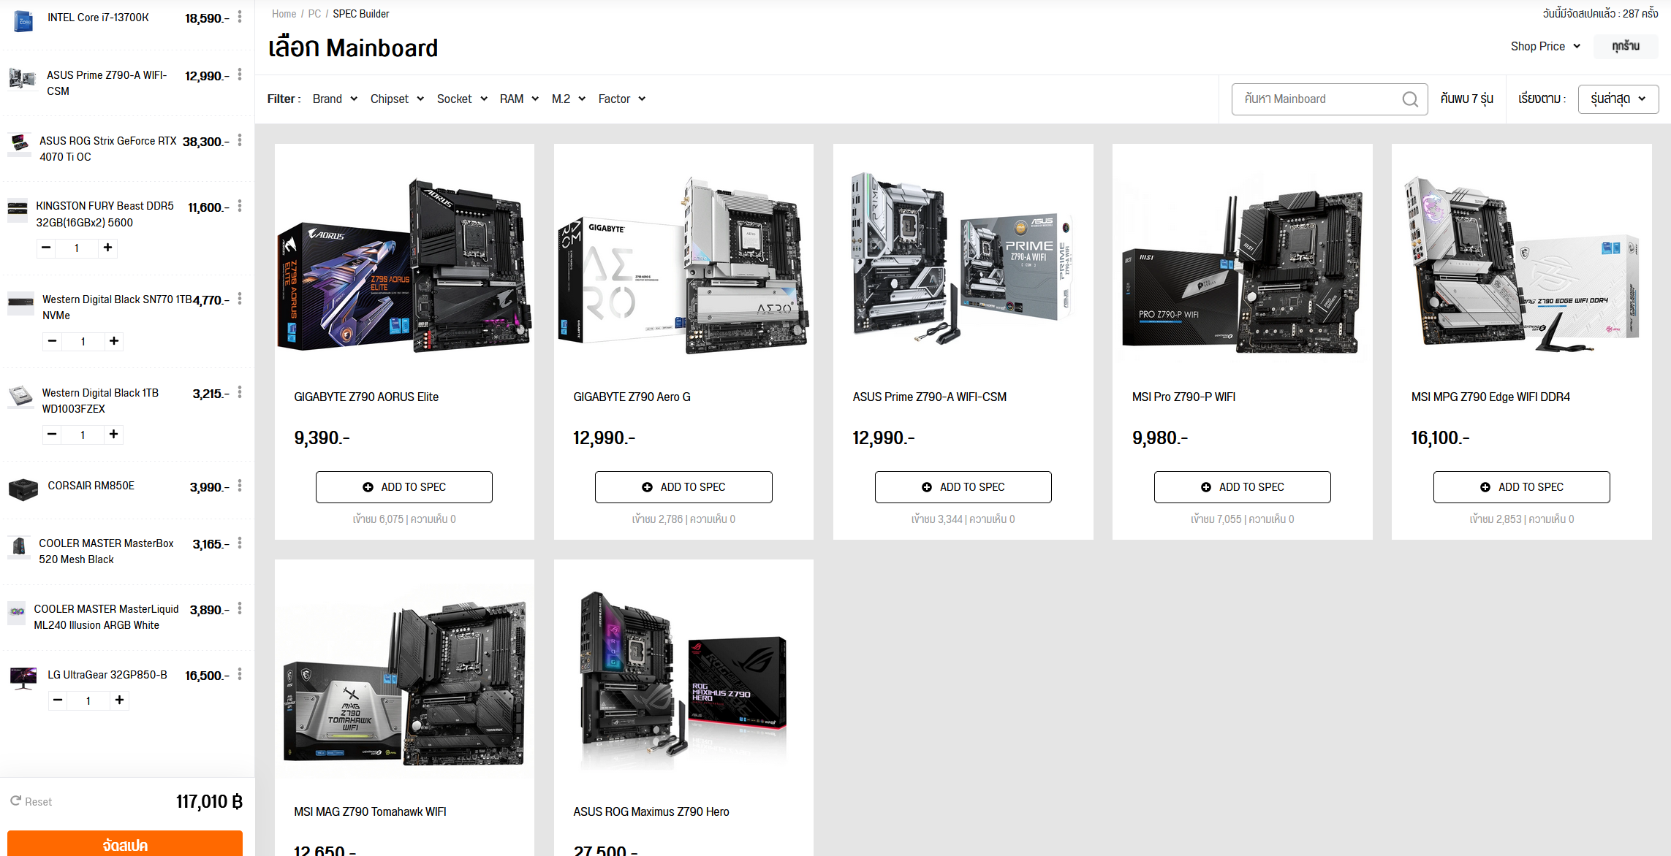Image resolution: width=1671 pixels, height=856 pixels.
Task: Expand the Factor filter dropdown
Action: 622,99
